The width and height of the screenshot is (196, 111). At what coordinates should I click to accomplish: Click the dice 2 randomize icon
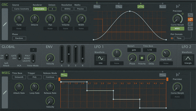190,29
